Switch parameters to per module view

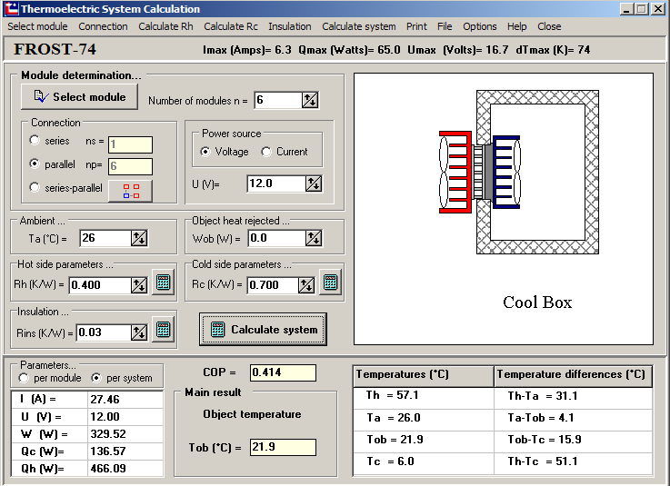[25, 377]
